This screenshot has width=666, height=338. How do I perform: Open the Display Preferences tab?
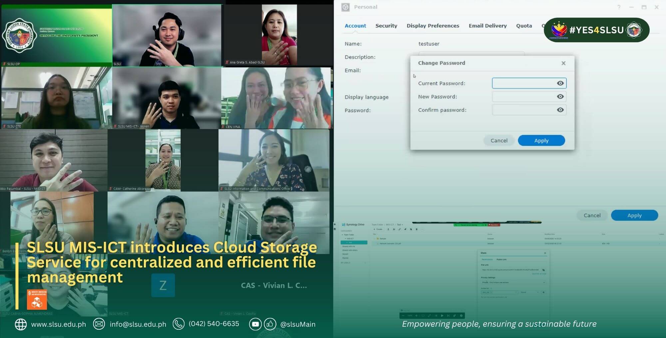click(433, 26)
